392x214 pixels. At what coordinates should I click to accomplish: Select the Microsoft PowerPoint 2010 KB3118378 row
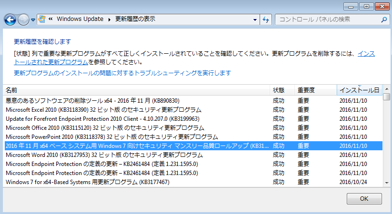(193, 137)
